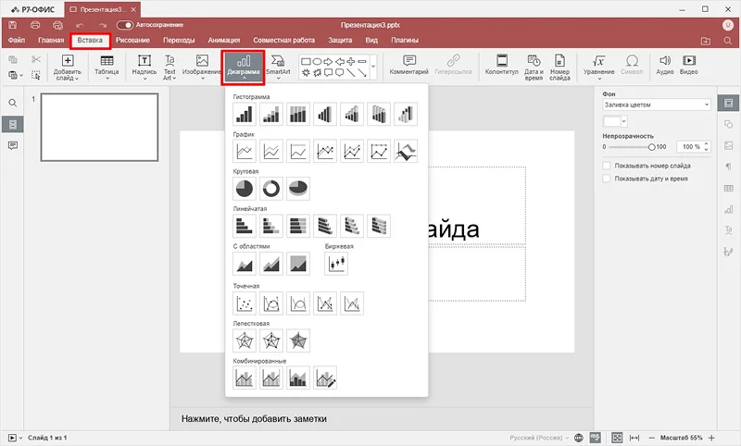Insert Номер слайда
The image size is (741, 446).
click(559, 68)
